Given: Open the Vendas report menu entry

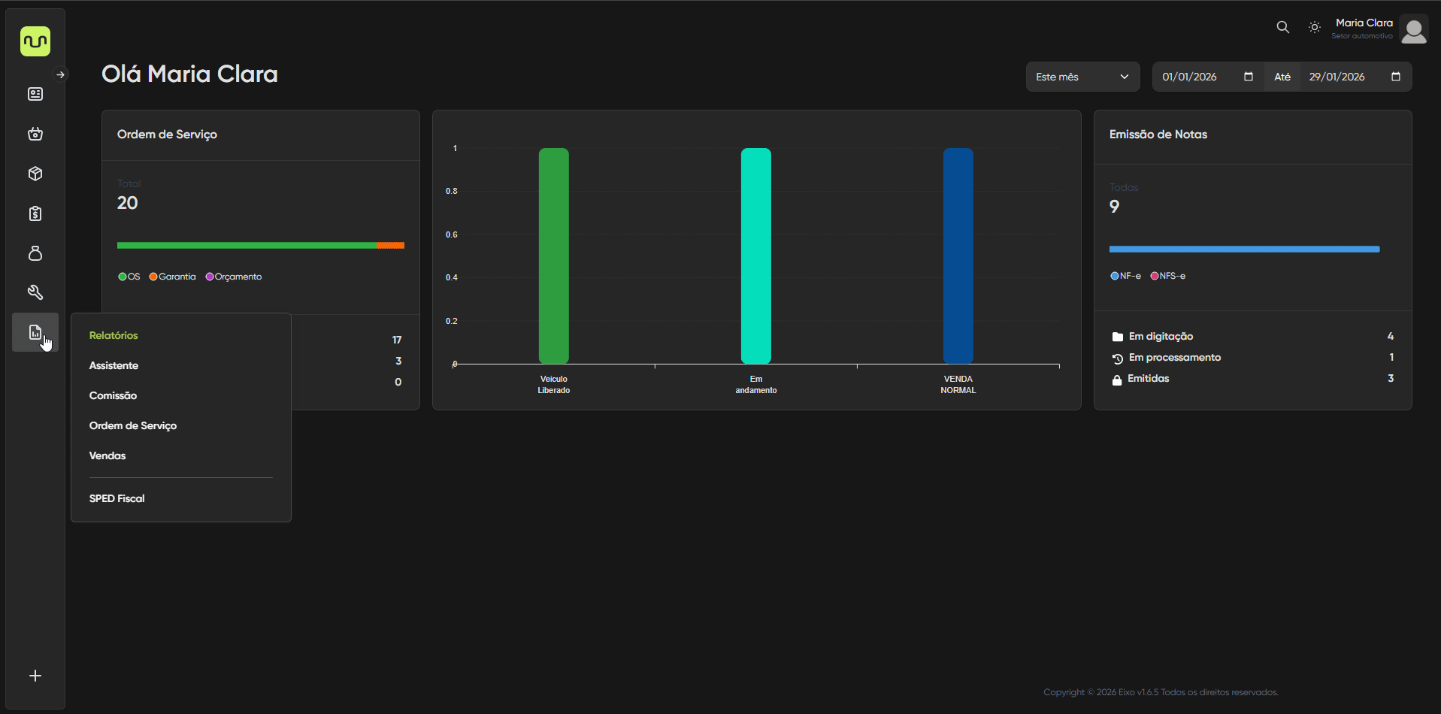Looking at the screenshot, I should pyautogui.click(x=107, y=455).
